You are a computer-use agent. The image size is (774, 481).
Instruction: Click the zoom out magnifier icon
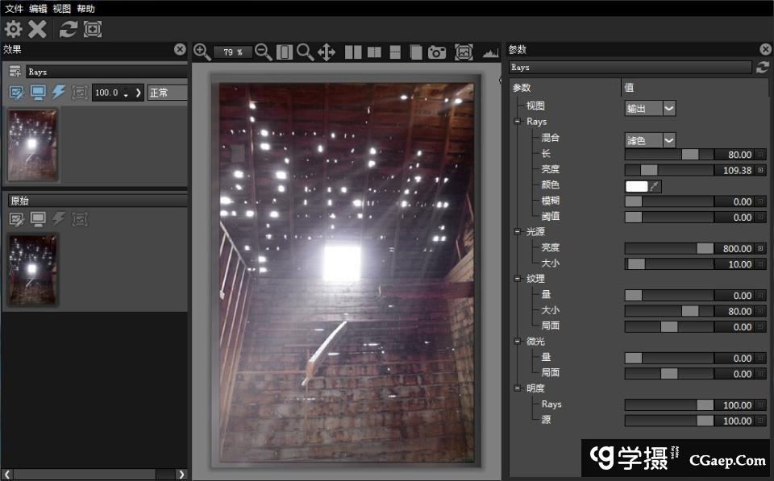[264, 52]
